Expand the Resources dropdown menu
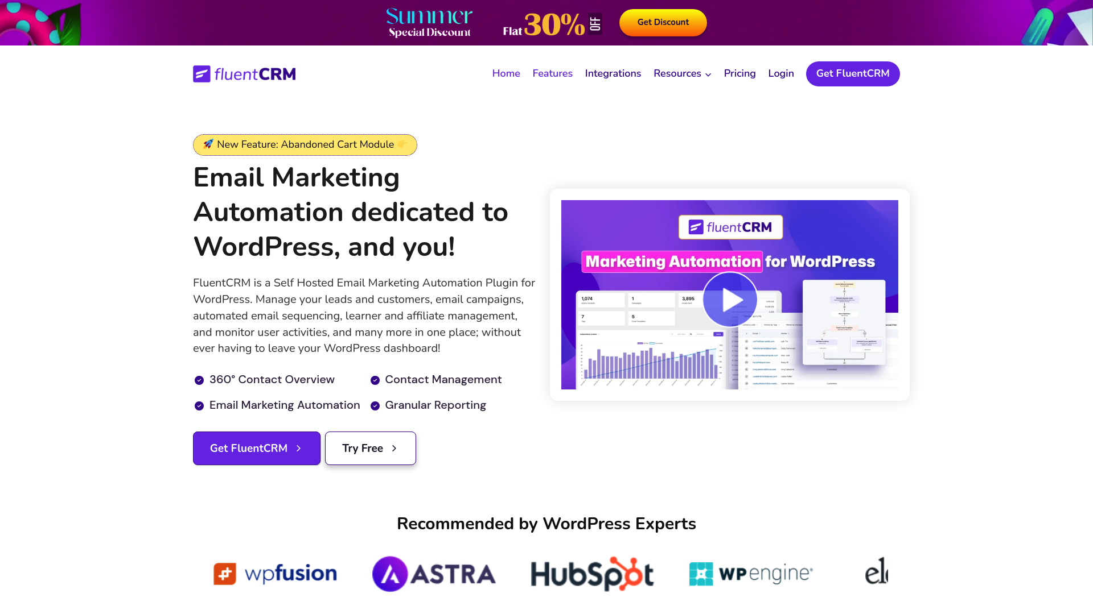Viewport: 1093px width, 614px height. click(x=681, y=73)
